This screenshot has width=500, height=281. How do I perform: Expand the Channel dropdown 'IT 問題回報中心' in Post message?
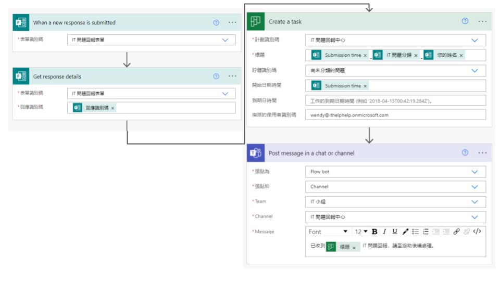[475, 217]
